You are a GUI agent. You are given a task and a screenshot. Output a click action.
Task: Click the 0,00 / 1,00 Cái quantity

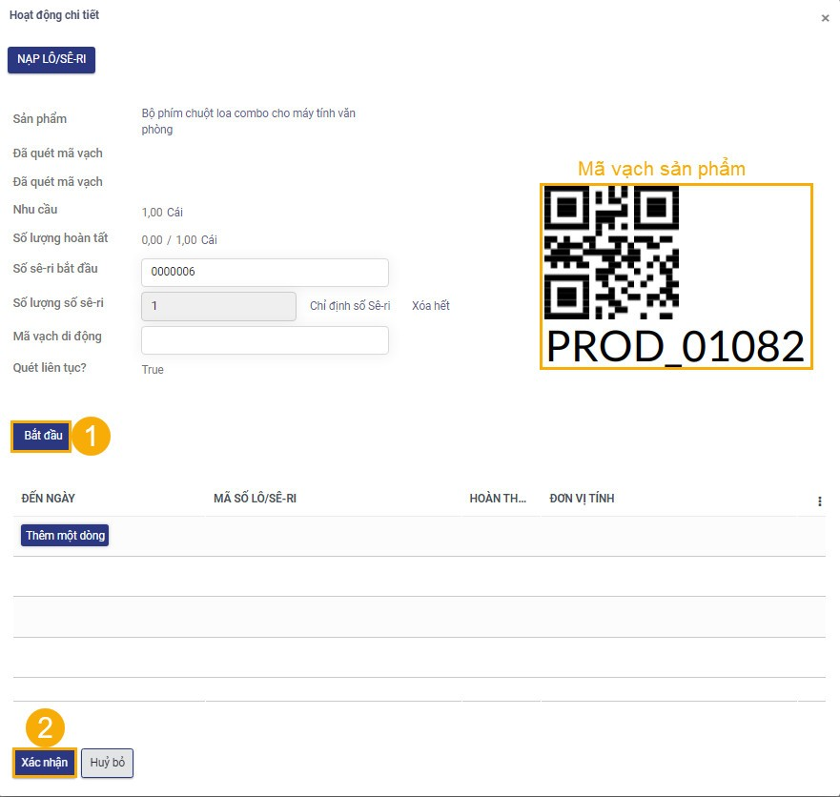tap(179, 240)
